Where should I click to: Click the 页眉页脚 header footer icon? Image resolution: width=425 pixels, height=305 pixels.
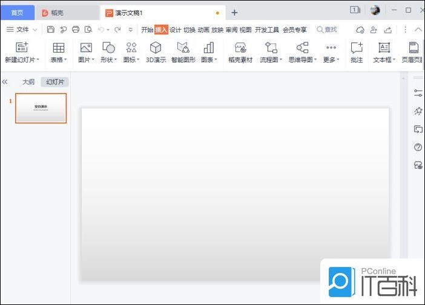click(x=413, y=48)
